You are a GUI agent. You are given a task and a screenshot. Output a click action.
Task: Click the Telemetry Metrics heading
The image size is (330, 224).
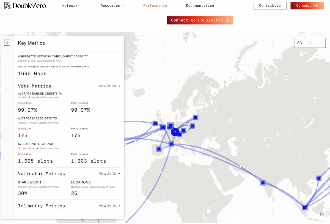[42, 206]
